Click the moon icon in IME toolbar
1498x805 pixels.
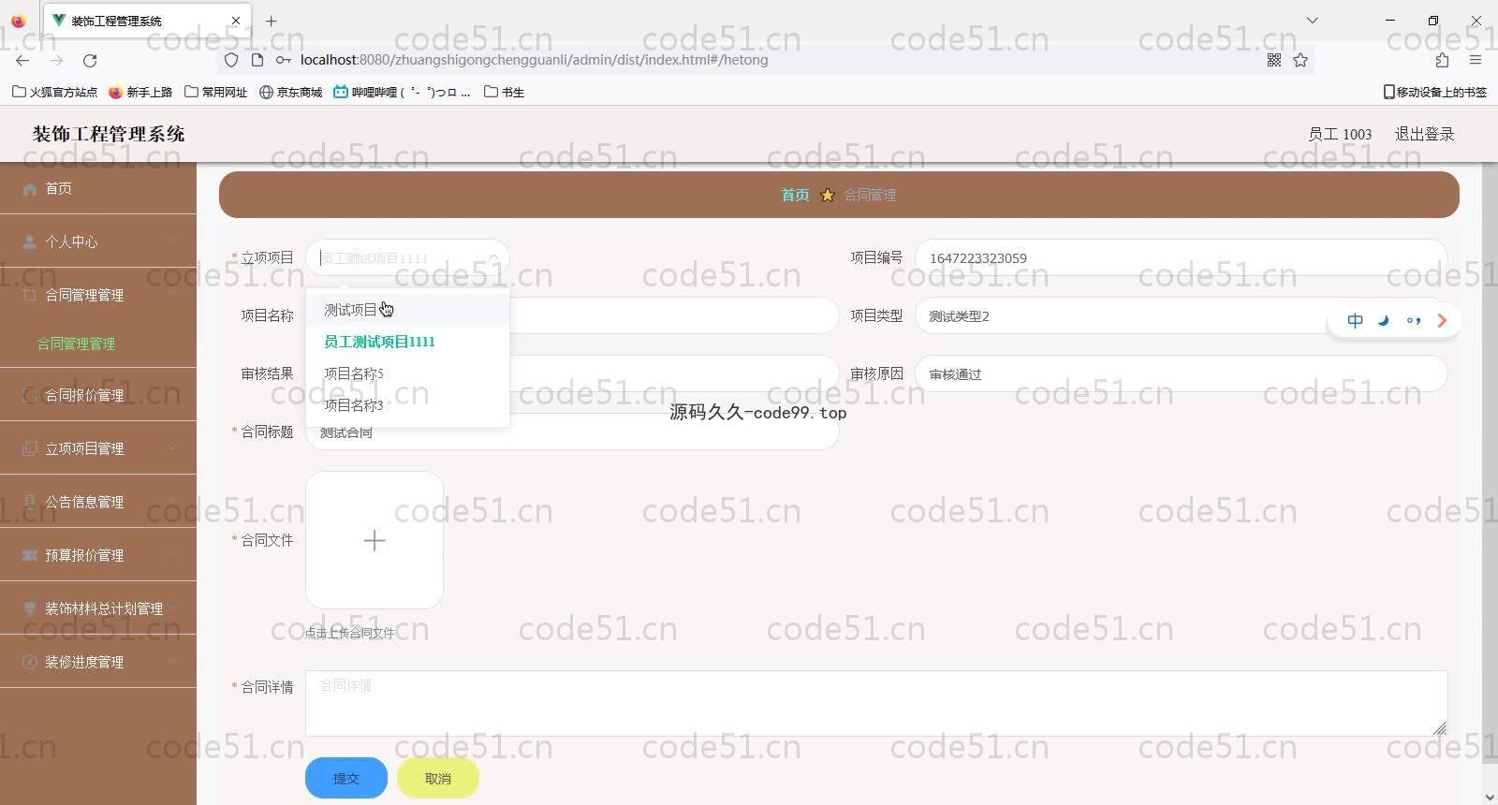[1384, 320]
